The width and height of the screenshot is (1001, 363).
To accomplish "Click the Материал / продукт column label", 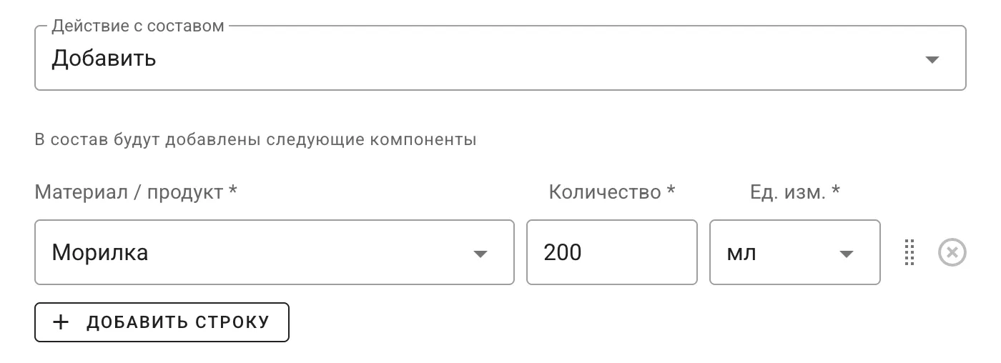I will 129,192.
